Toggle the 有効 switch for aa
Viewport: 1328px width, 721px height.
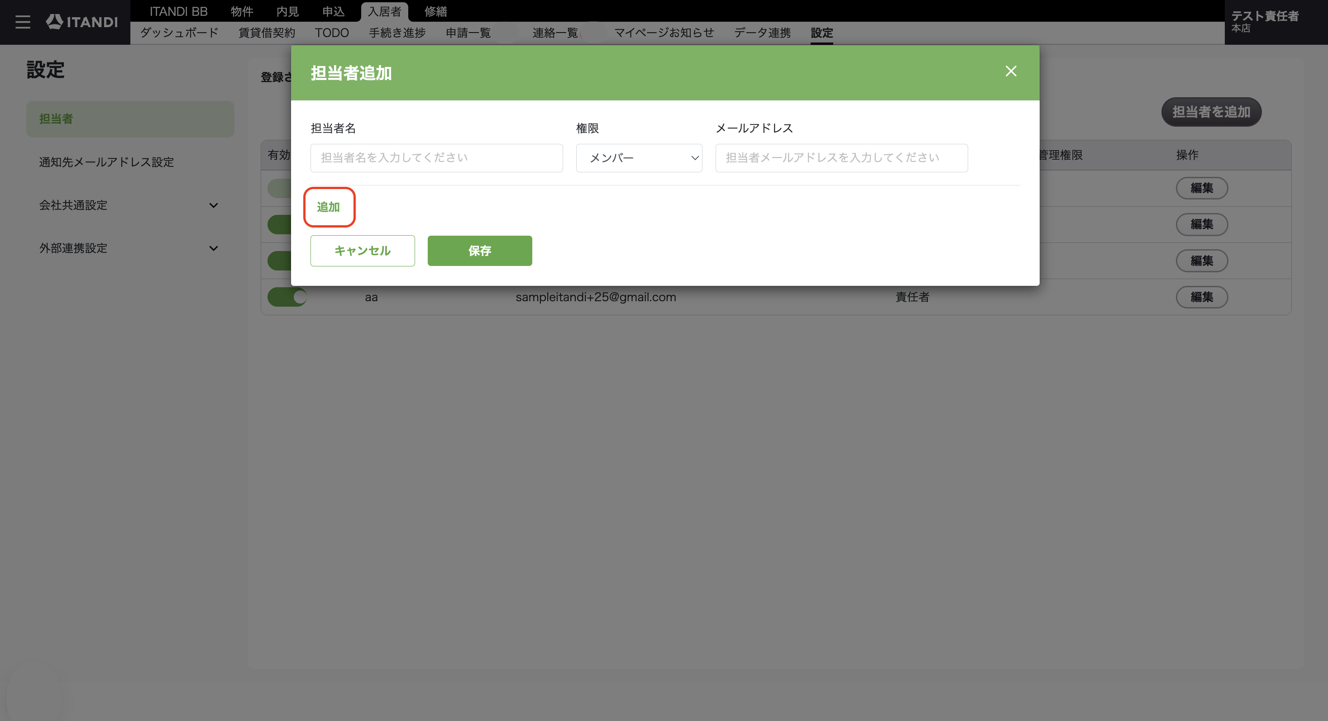[287, 297]
